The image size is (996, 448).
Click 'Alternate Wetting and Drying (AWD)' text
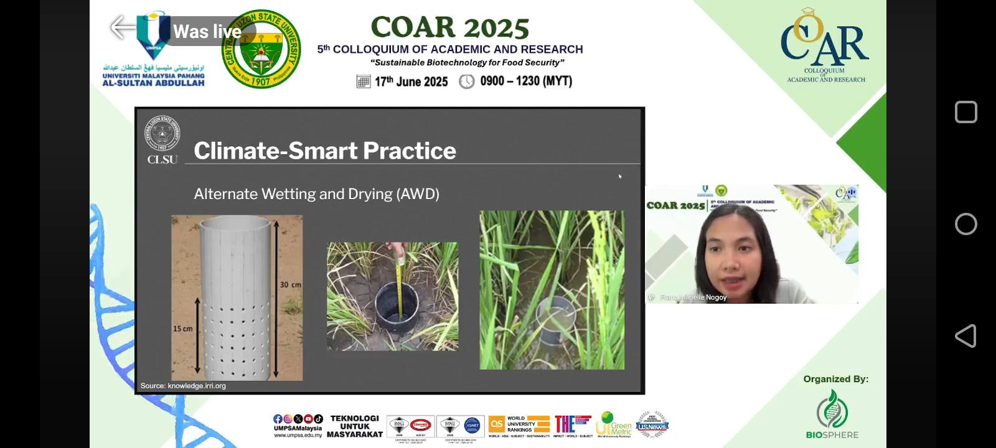317,194
